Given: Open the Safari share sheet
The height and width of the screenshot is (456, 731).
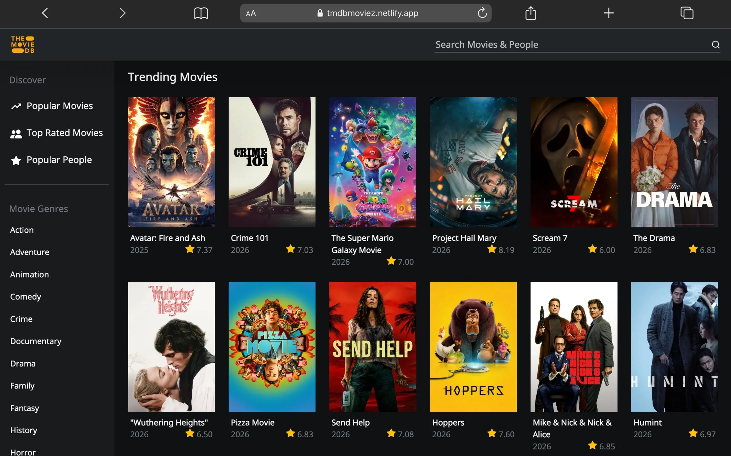Looking at the screenshot, I should tap(531, 13).
